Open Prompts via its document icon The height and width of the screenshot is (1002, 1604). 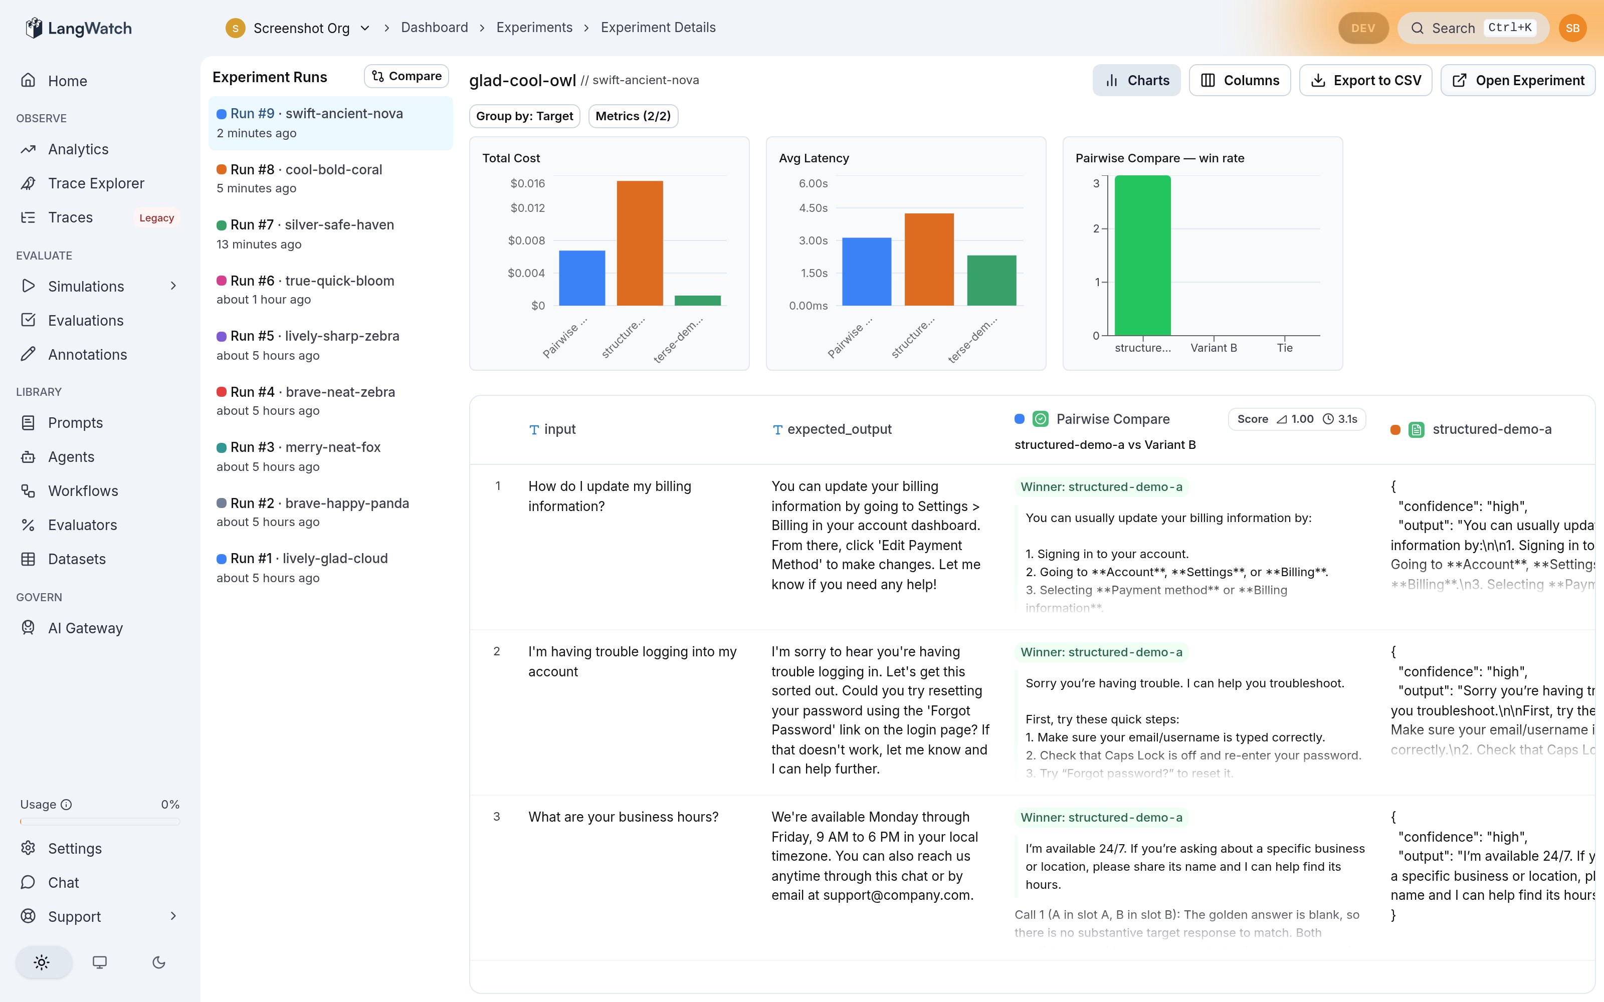28,423
